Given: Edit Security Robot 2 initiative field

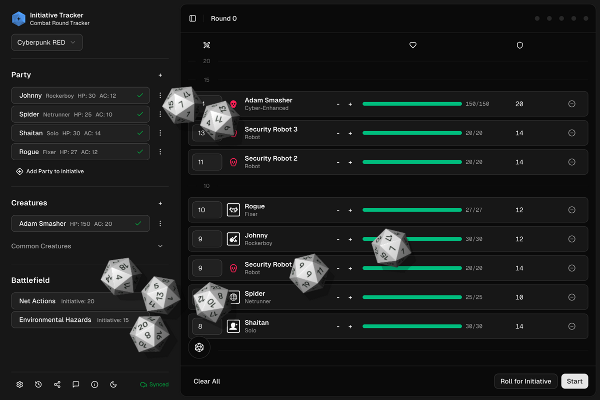Looking at the screenshot, I should click(207, 162).
